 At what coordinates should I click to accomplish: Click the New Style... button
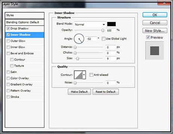(x=155, y=31)
